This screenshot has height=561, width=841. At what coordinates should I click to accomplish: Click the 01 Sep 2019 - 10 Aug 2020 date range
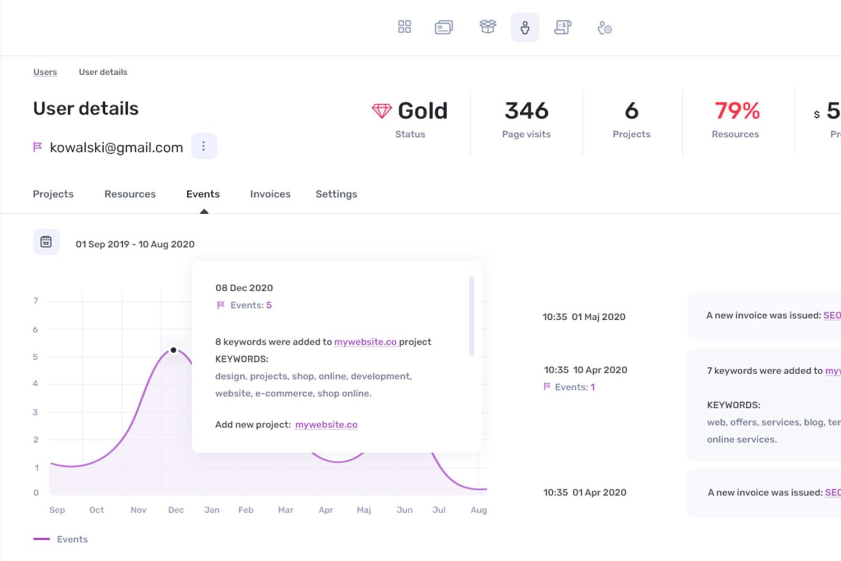click(x=135, y=244)
